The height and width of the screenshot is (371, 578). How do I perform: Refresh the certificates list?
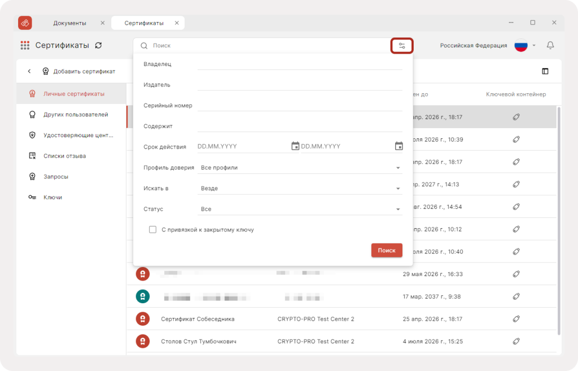coord(98,45)
